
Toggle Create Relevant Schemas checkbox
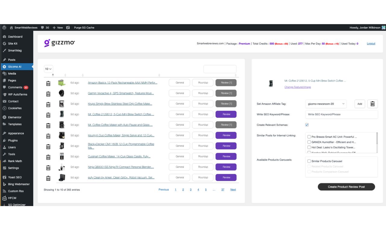pos(307,125)
